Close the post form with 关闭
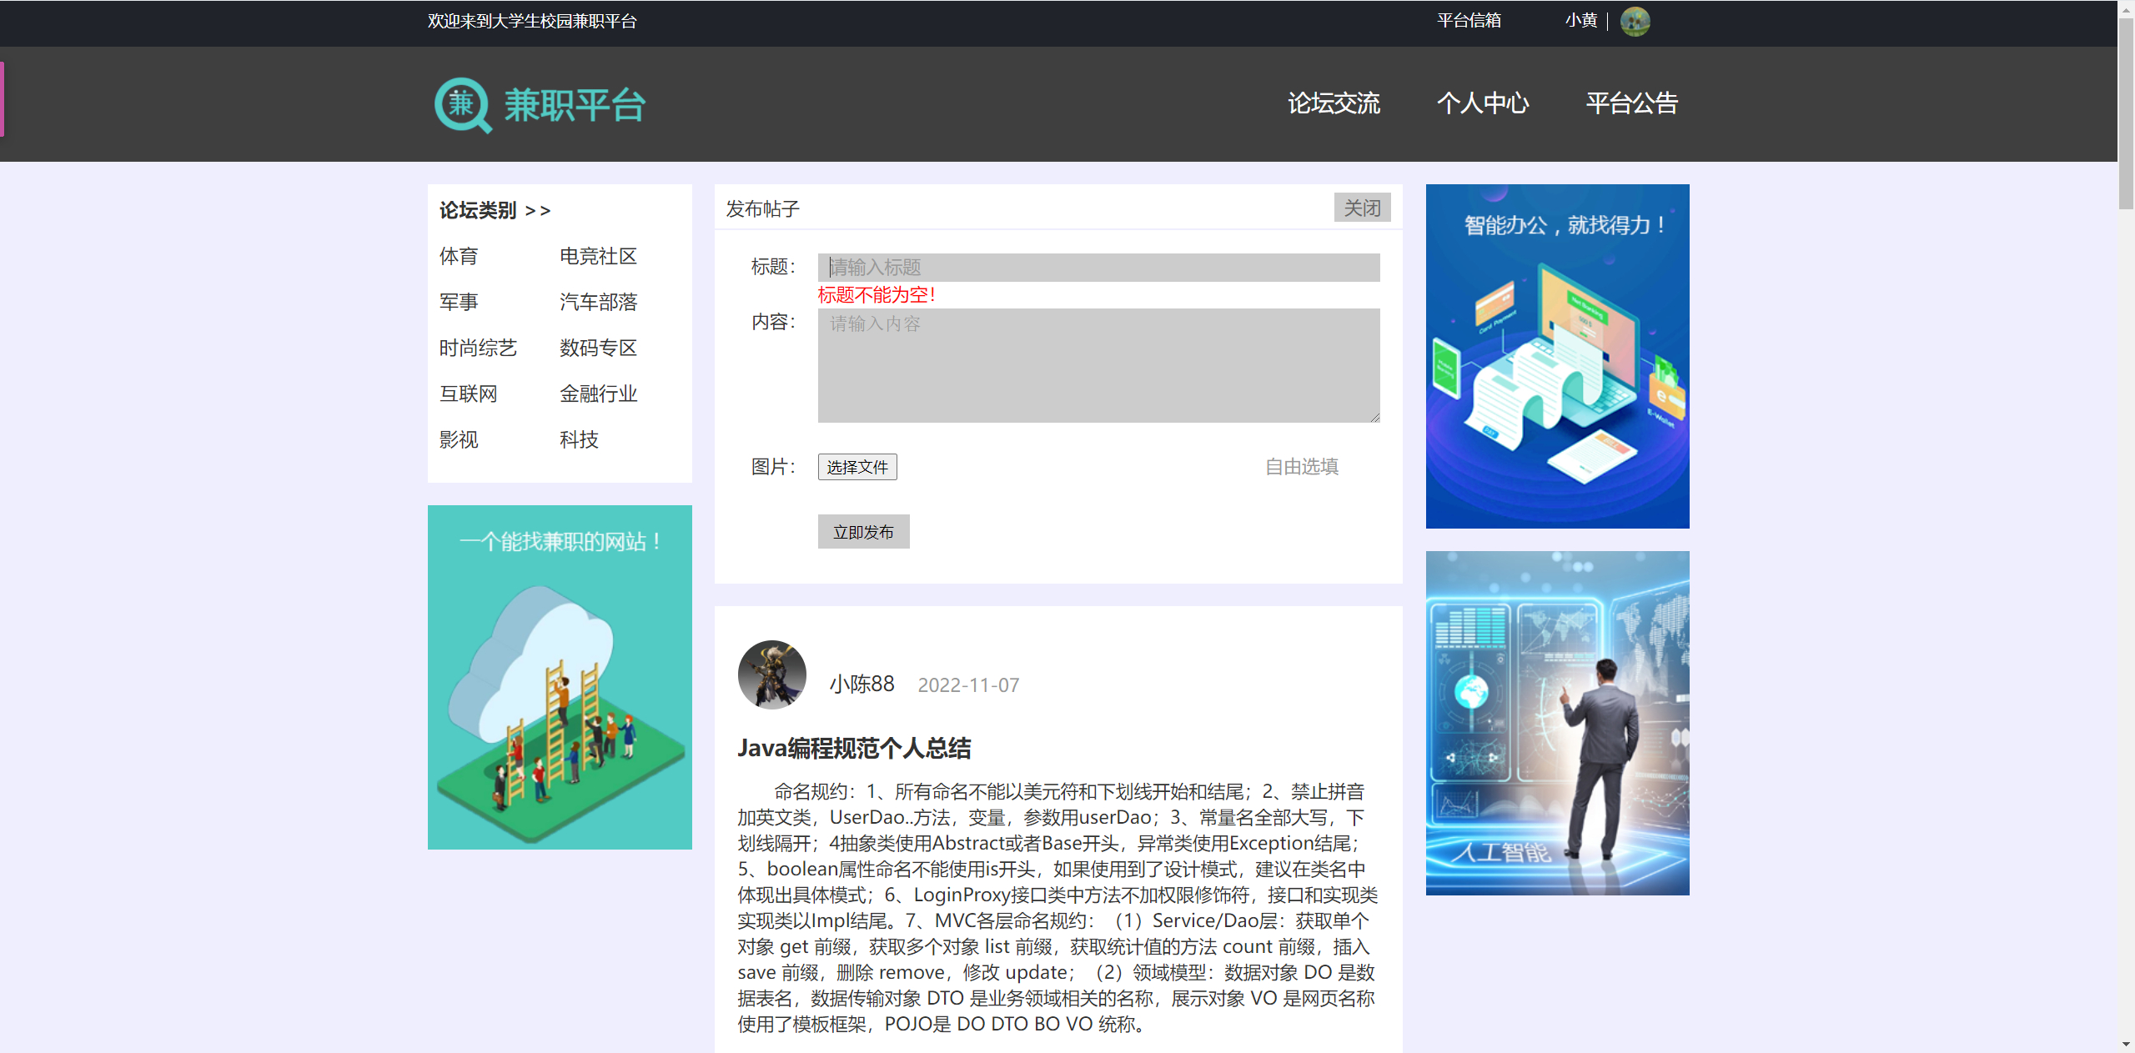 click(x=1362, y=208)
